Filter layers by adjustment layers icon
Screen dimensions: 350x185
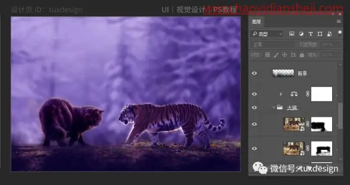301,34
